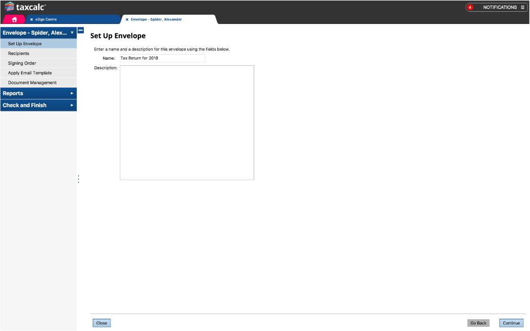Switch to the eSign Centre tab
Screen dimensions: 530x331
click(46, 20)
